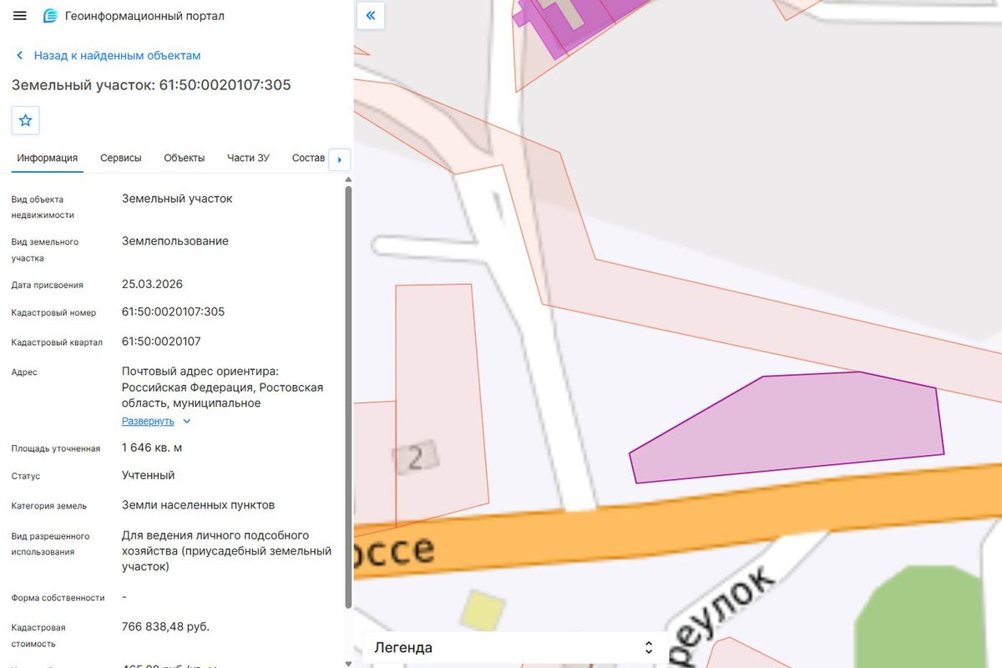The width and height of the screenshot is (1002, 668).
Task: Open the Объекты tab
Action: tap(185, 158)
